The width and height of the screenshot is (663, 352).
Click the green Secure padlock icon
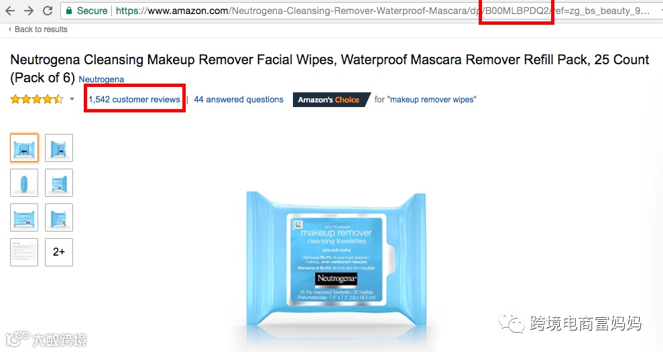(69, 11)
